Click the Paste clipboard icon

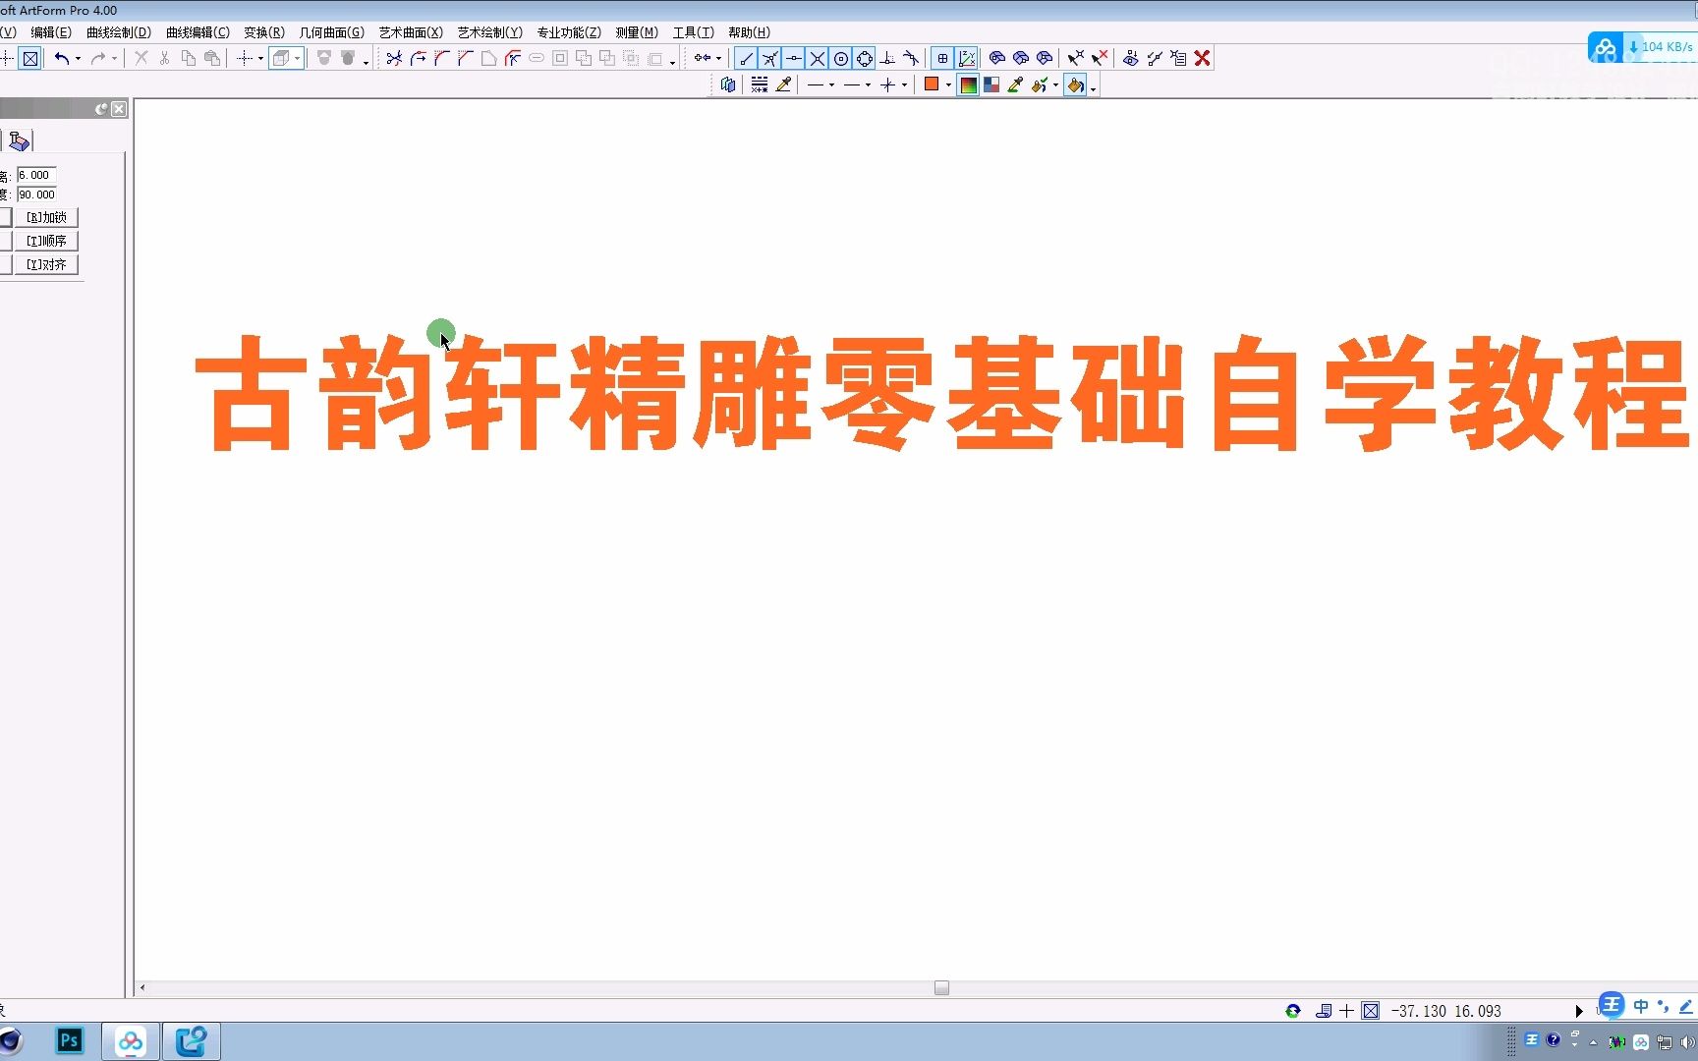coord(212,58)
